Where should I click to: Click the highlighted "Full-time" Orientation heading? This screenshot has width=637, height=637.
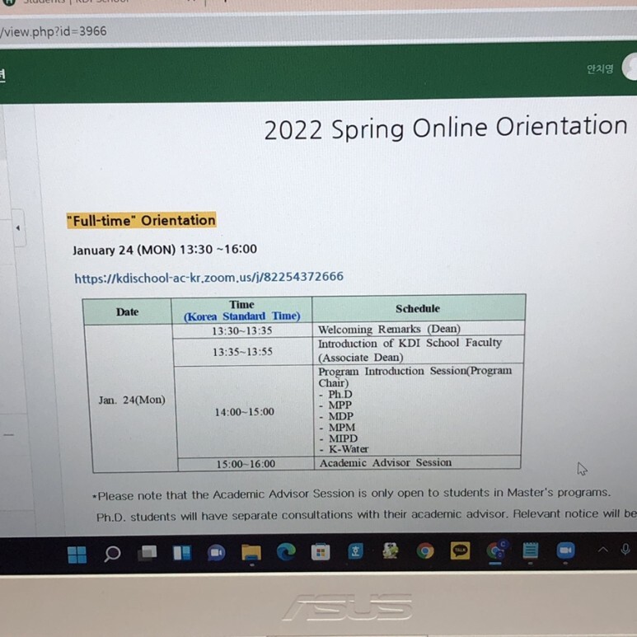point(142,220)
